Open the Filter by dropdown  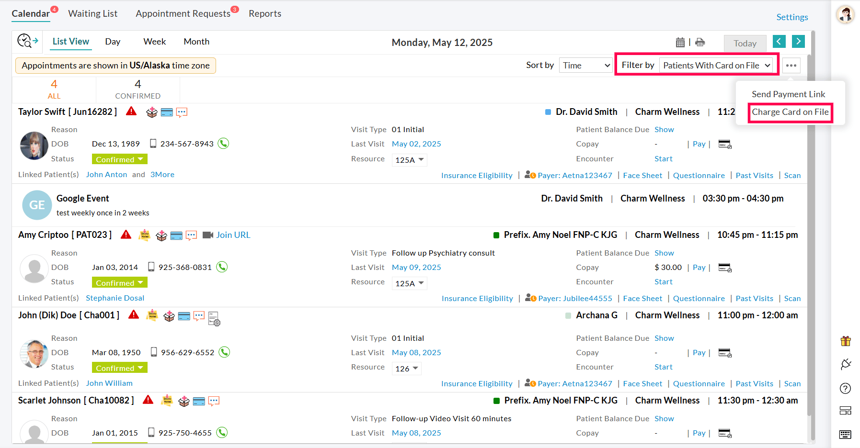point(717,66)
